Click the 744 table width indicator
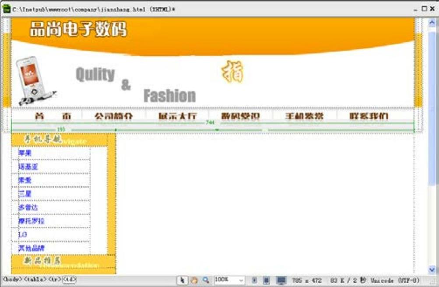439x287 pixels. coord(210,122)
